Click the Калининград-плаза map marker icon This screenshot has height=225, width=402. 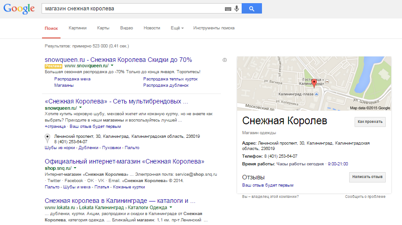316,94
